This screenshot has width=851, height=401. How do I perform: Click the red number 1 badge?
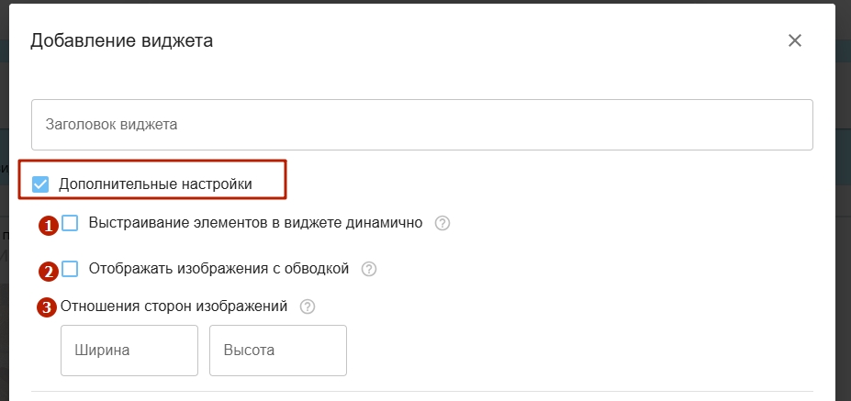(x=48, y=224)
